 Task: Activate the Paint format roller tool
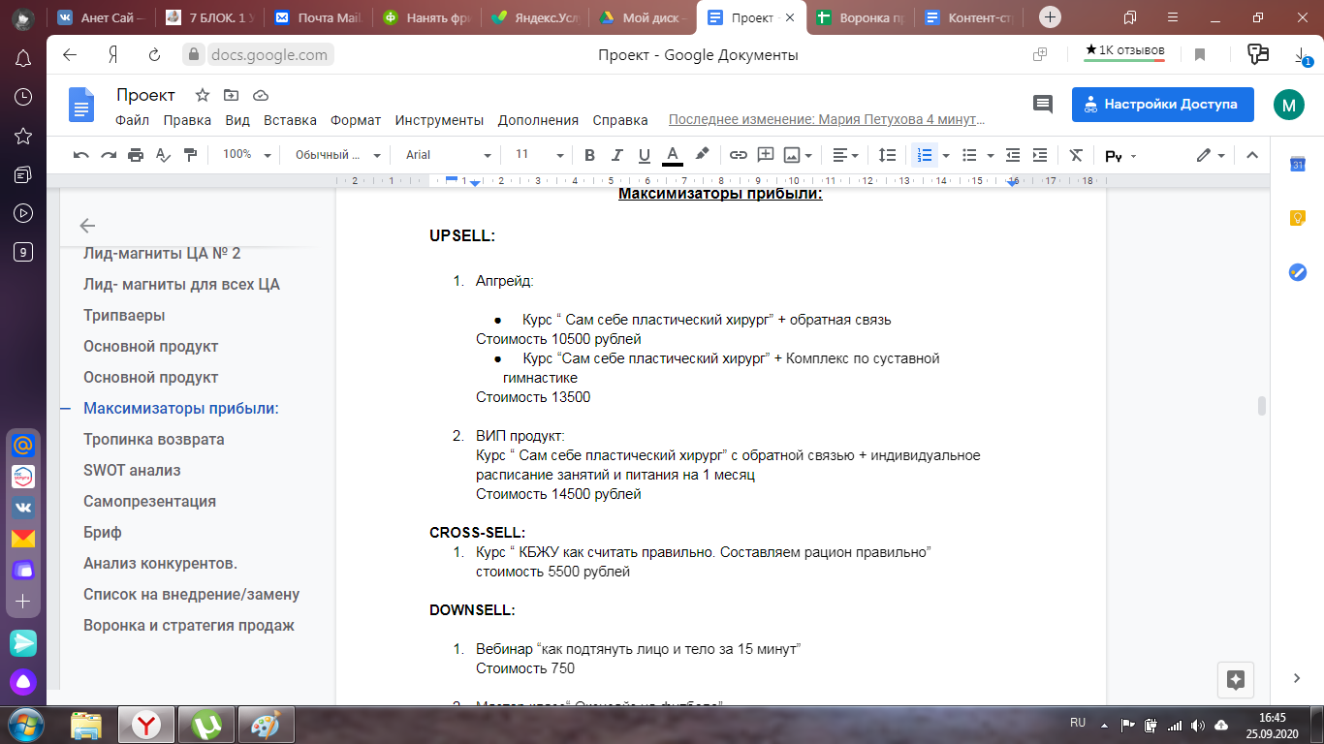190,155
